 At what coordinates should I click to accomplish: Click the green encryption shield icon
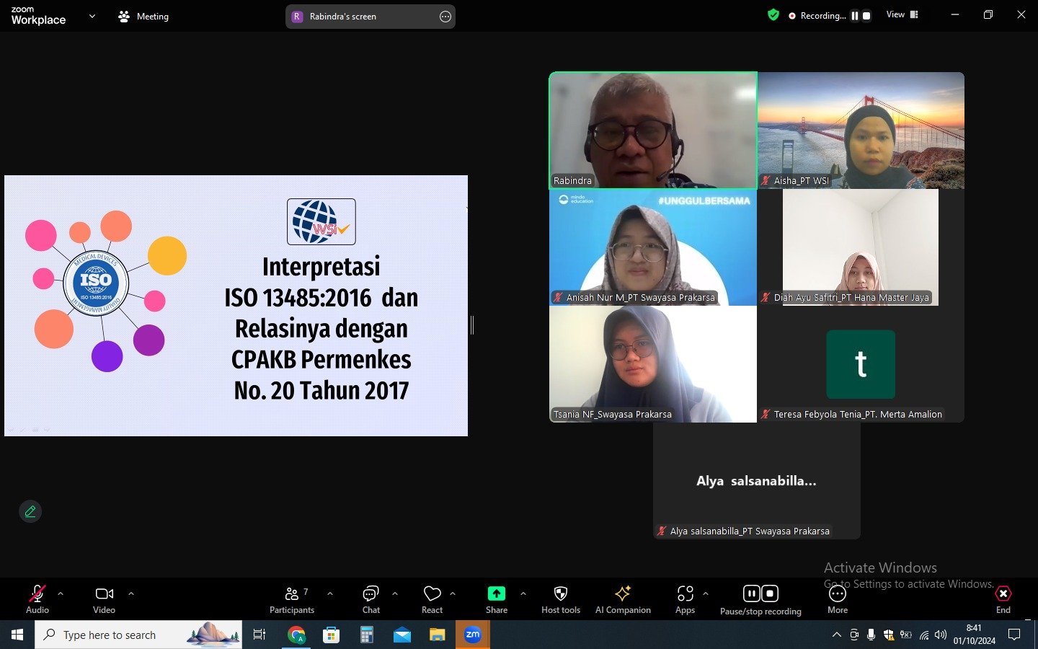(773, 15)
